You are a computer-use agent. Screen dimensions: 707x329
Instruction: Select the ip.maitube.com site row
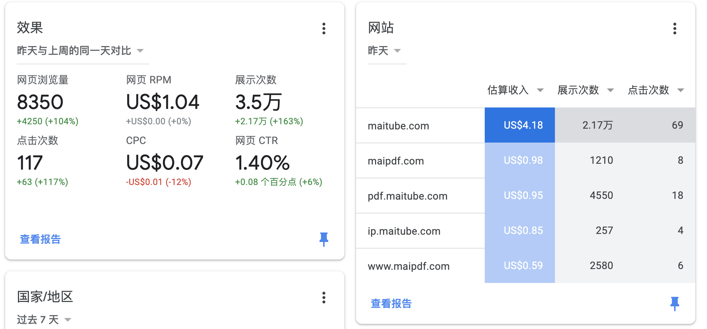click(526, 231)
